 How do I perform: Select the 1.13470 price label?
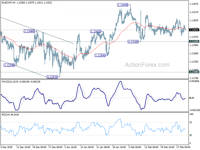96,31
